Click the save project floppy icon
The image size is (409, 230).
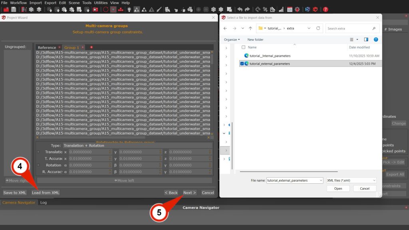[14, 9]
